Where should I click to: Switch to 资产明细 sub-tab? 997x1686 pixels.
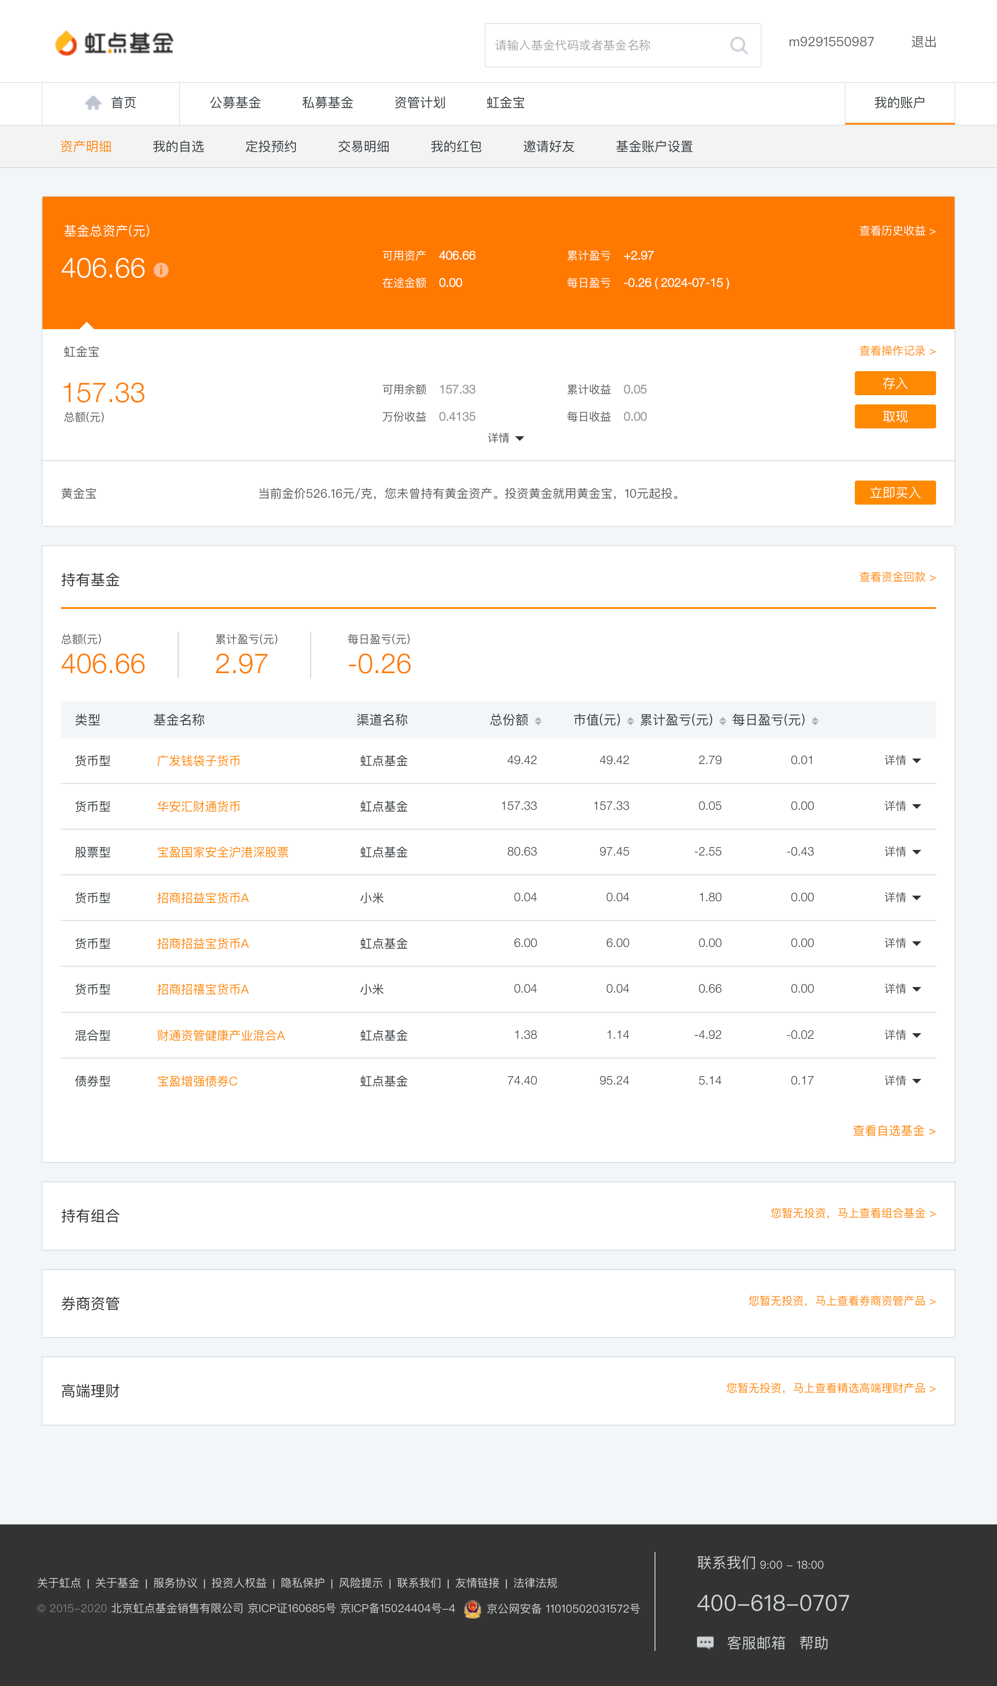(86, 146)
